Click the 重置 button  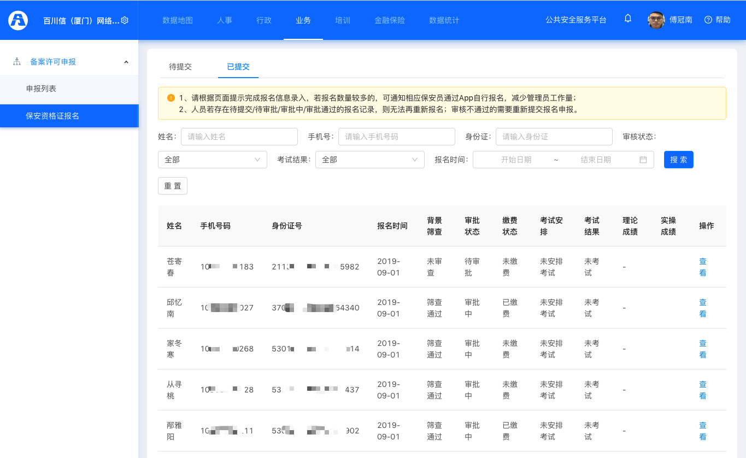point(173,186)
